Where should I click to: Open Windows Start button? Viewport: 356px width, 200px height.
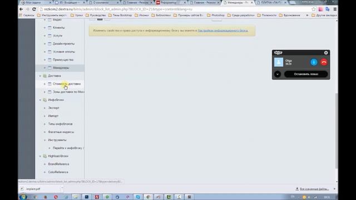click(x=23, y=197)
